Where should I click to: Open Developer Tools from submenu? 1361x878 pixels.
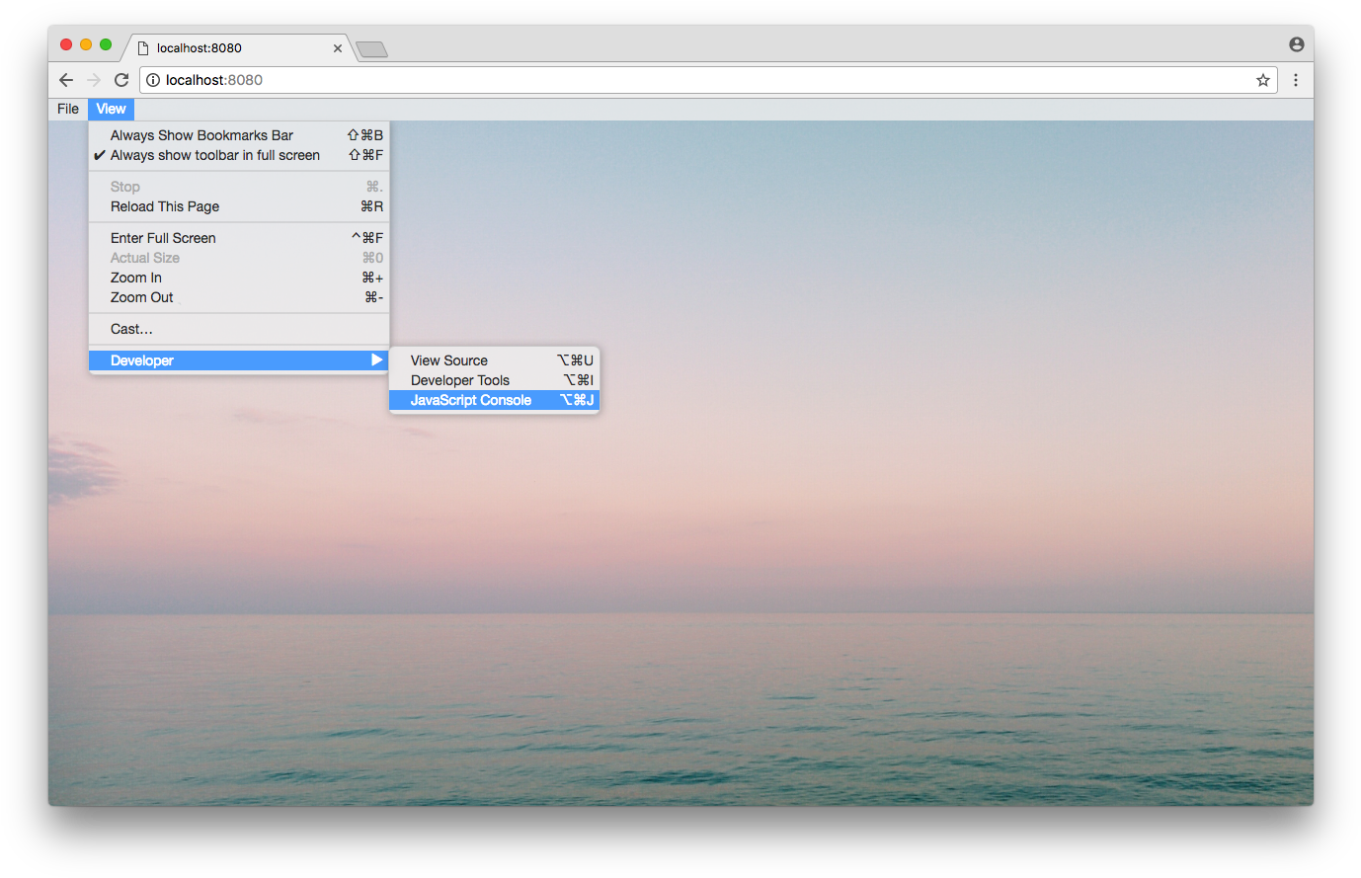click(x=494, y=380)
